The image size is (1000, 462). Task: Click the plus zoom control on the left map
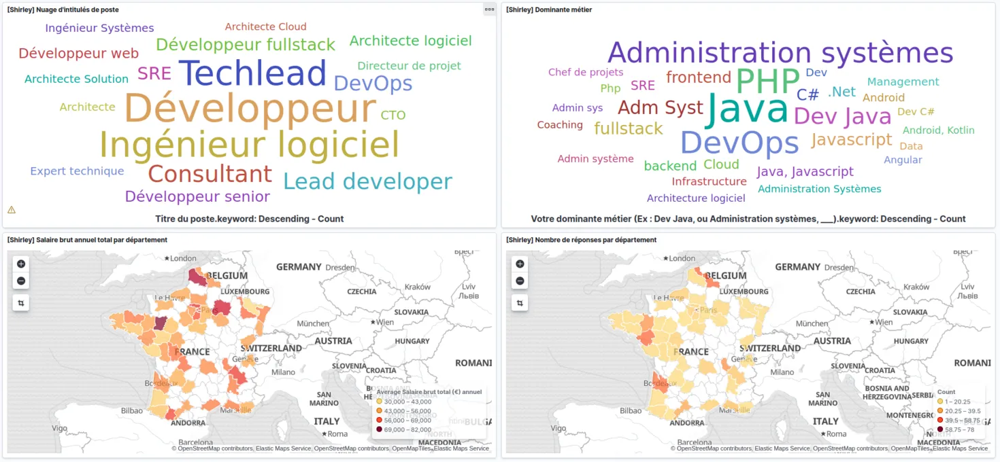[20, 263]
